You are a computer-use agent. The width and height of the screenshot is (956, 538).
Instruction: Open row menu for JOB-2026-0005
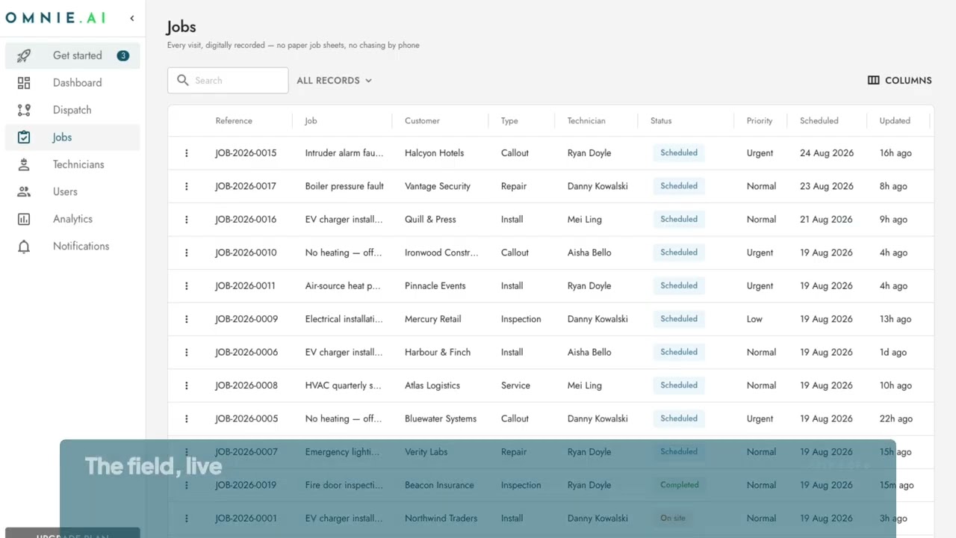point(187,419)
